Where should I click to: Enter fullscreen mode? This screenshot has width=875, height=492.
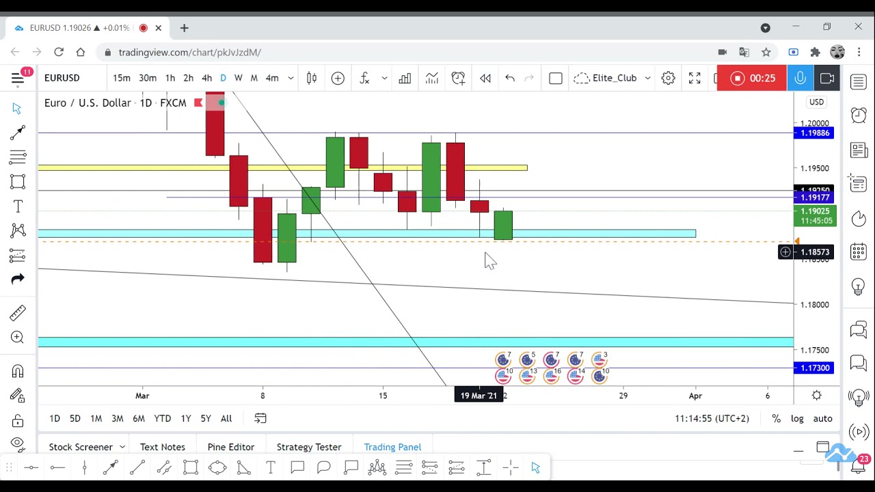pos(695,78)
